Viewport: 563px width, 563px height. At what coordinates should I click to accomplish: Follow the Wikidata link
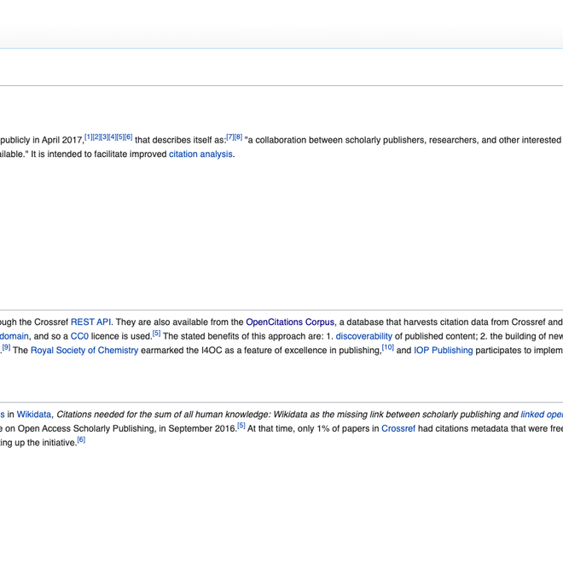(x=34, y=415)
